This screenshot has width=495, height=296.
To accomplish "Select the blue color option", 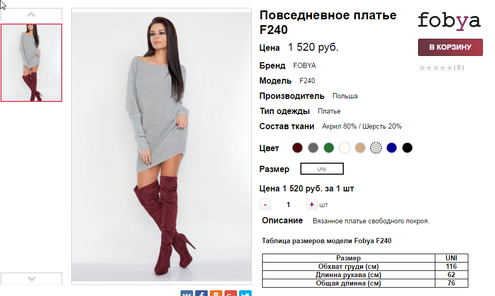I will pos(391,147).
